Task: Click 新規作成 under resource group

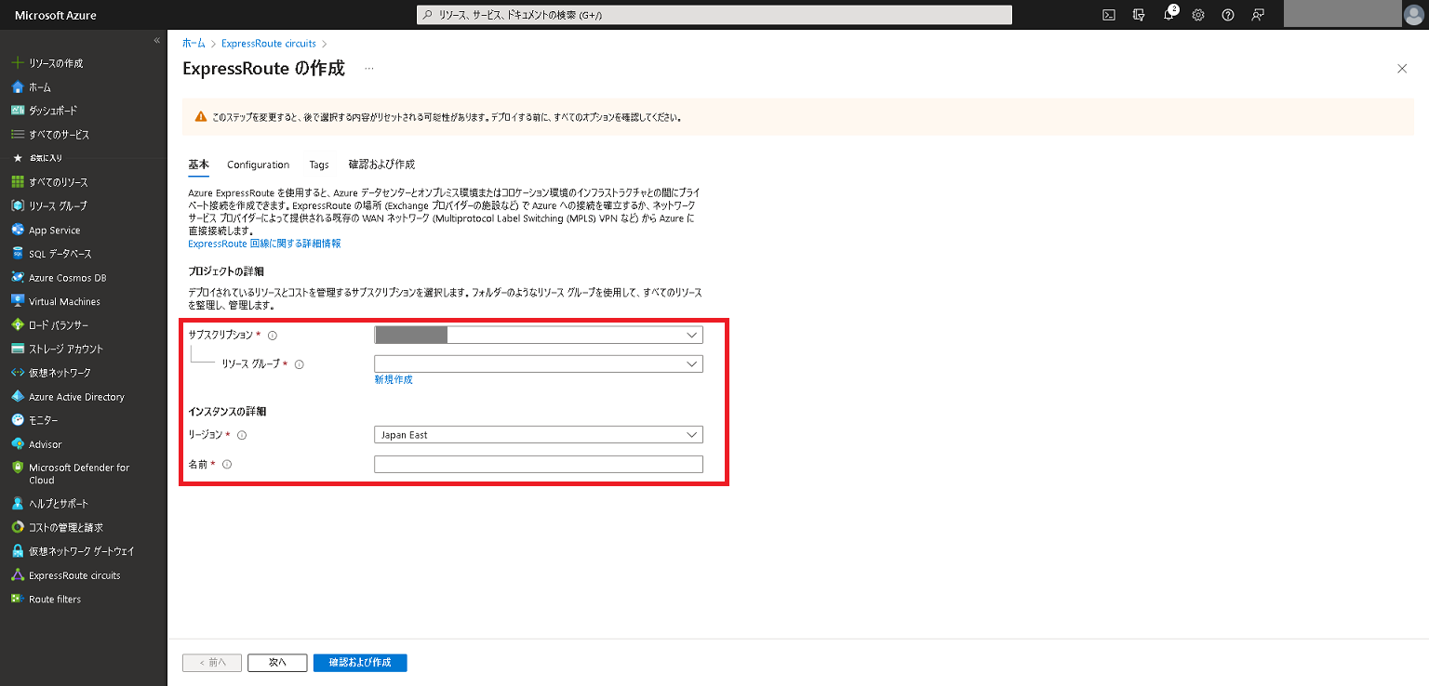Action: point(394,380)
